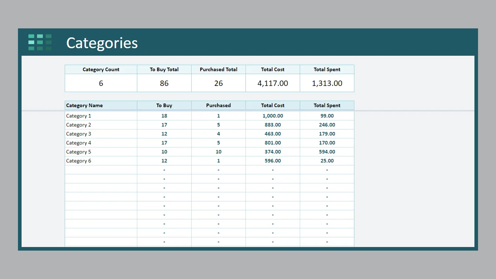Select summary Total Cost value 4,117.00
This screenshot has width=496, height=279.
(273, 83)
